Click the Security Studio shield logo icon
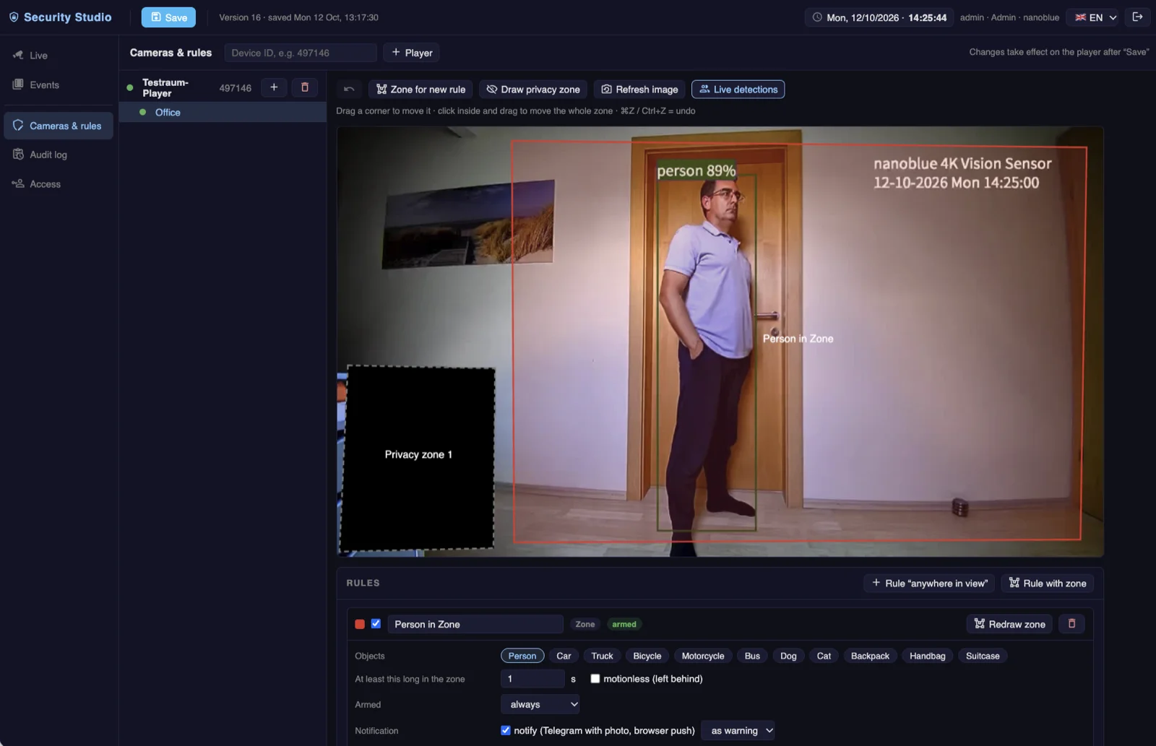1156x746 pixels. pyautogui.click(x=14, y=17)
